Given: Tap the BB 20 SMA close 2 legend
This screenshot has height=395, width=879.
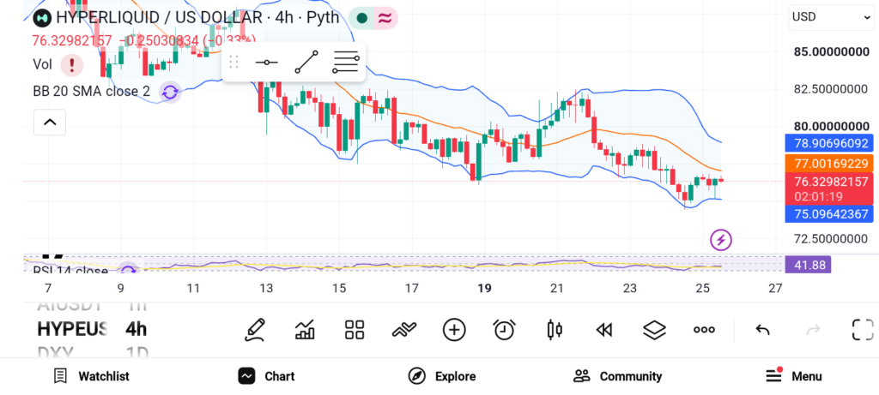Looking at the screenshot, I should click(x=91, y=91).
